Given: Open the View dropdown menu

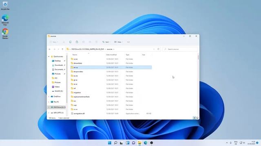Looking at the screenshot, I should tap(119, 42).
